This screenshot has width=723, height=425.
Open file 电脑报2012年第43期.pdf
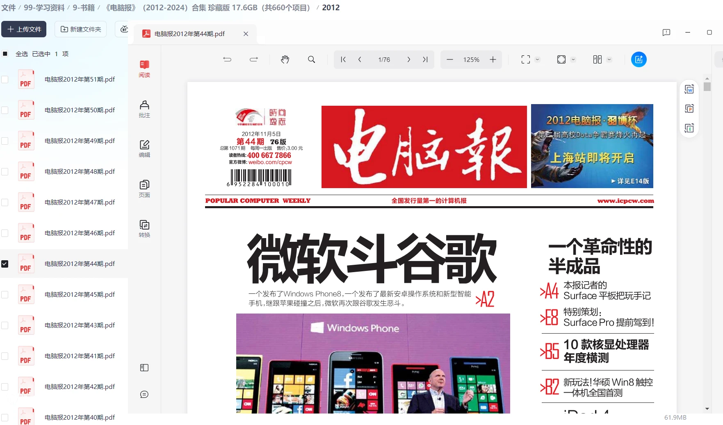point(80,325)
